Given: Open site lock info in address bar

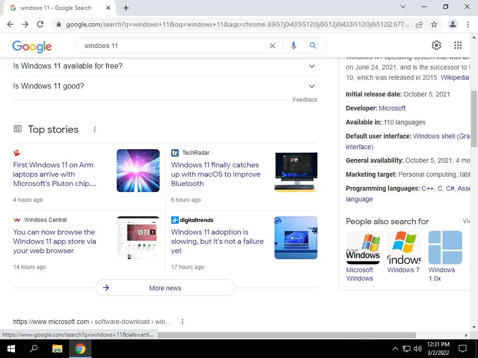Looking at the screenshot, I should pos(59,24).
